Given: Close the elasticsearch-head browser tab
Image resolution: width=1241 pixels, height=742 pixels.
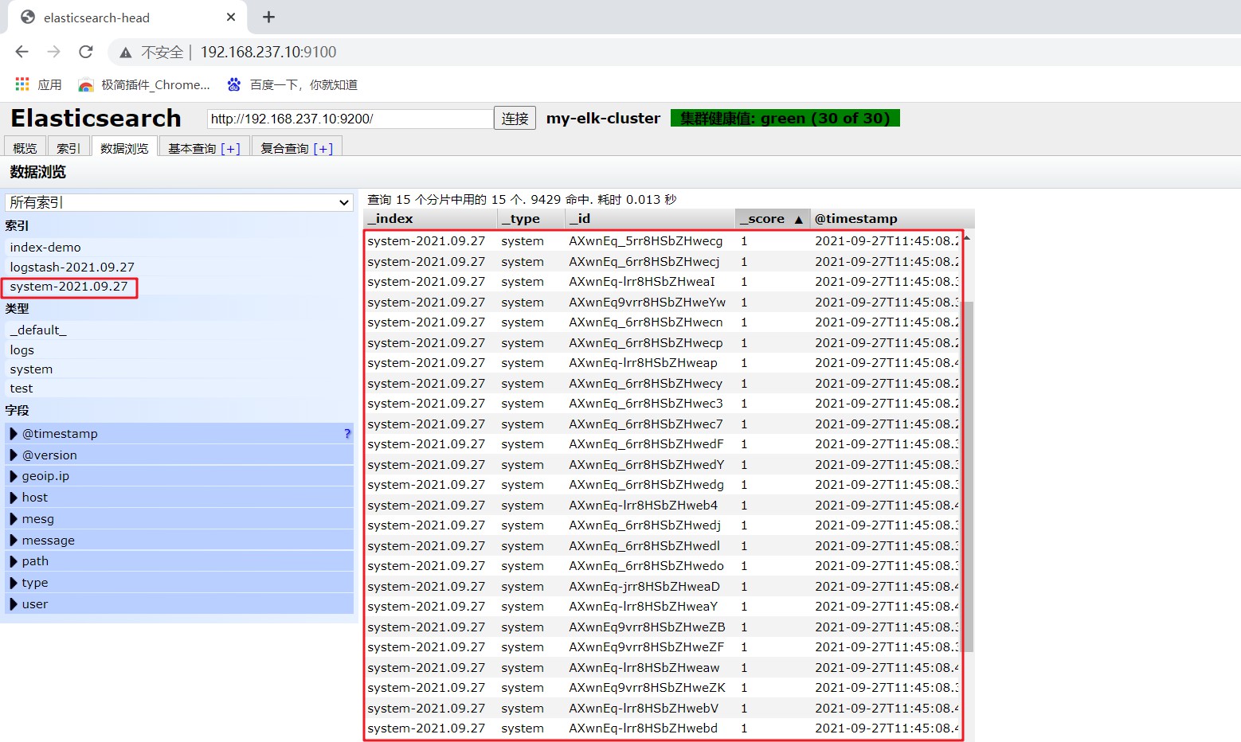Looking at the screenshot, I should click(231, 17).
